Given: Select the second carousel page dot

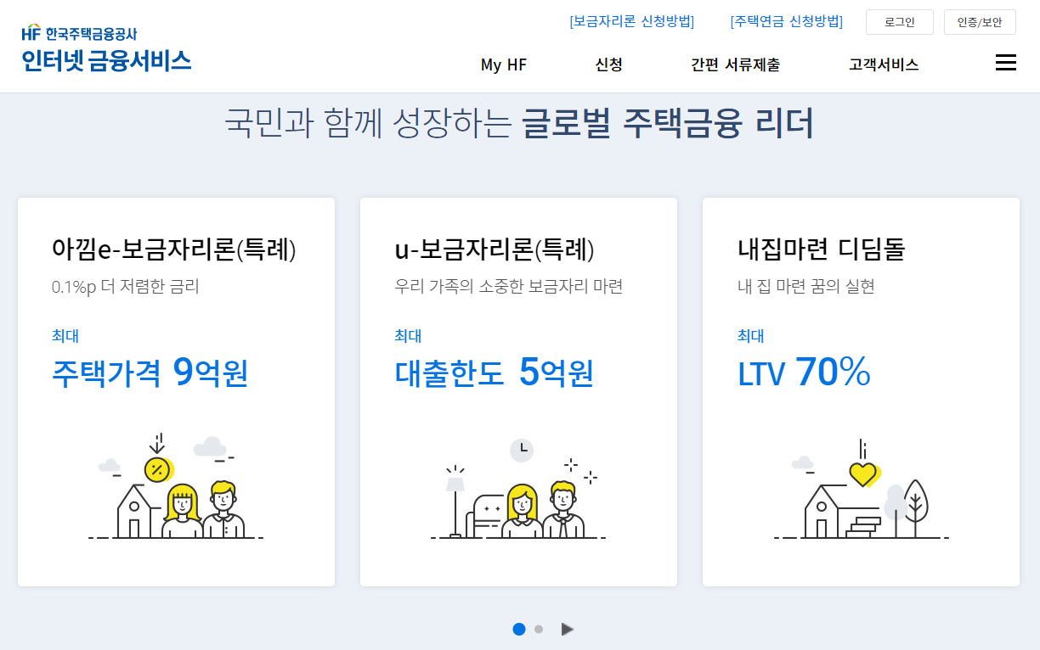Looking at the screenshot, I should (539, 629).
